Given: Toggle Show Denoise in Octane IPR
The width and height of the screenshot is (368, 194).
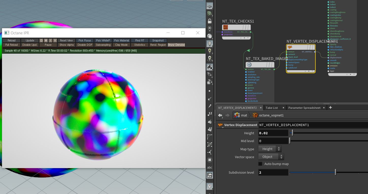Looking at the screenshot, I should (x=176, y=45).
